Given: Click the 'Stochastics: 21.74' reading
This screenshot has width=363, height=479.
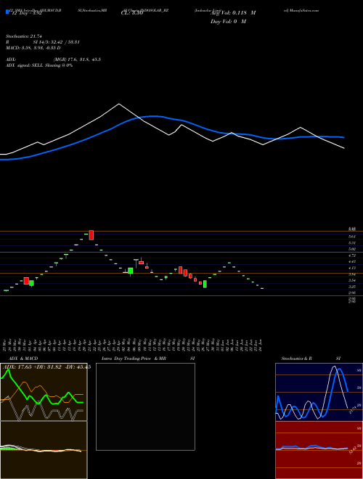Looking at the screenshot, I should click(23, 36).
